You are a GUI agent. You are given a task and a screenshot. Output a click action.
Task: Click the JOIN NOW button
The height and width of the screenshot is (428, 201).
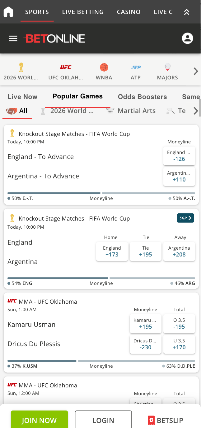(40, 420)
